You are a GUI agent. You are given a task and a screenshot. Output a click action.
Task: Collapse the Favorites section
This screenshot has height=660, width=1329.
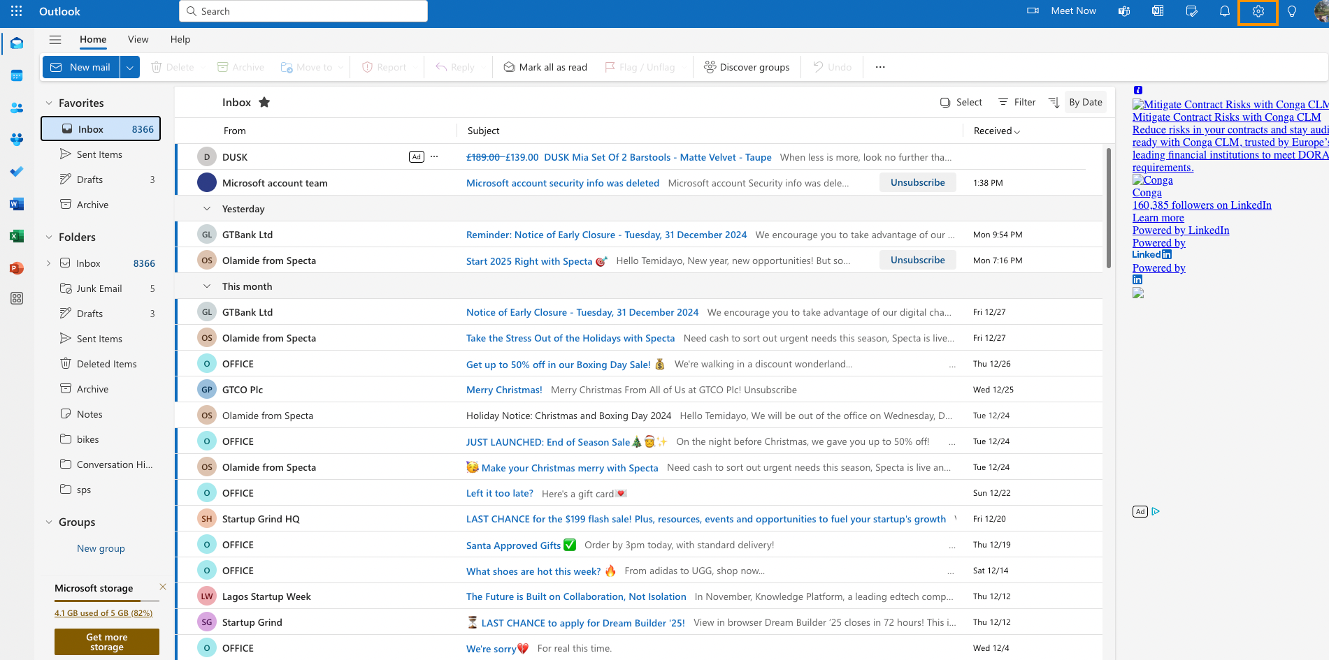tap(49, 103)
